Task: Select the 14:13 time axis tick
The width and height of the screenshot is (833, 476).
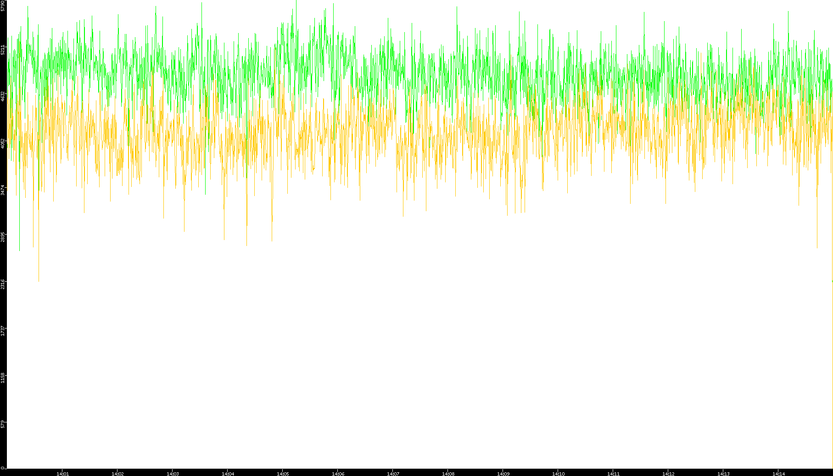Action: [723, 474]
